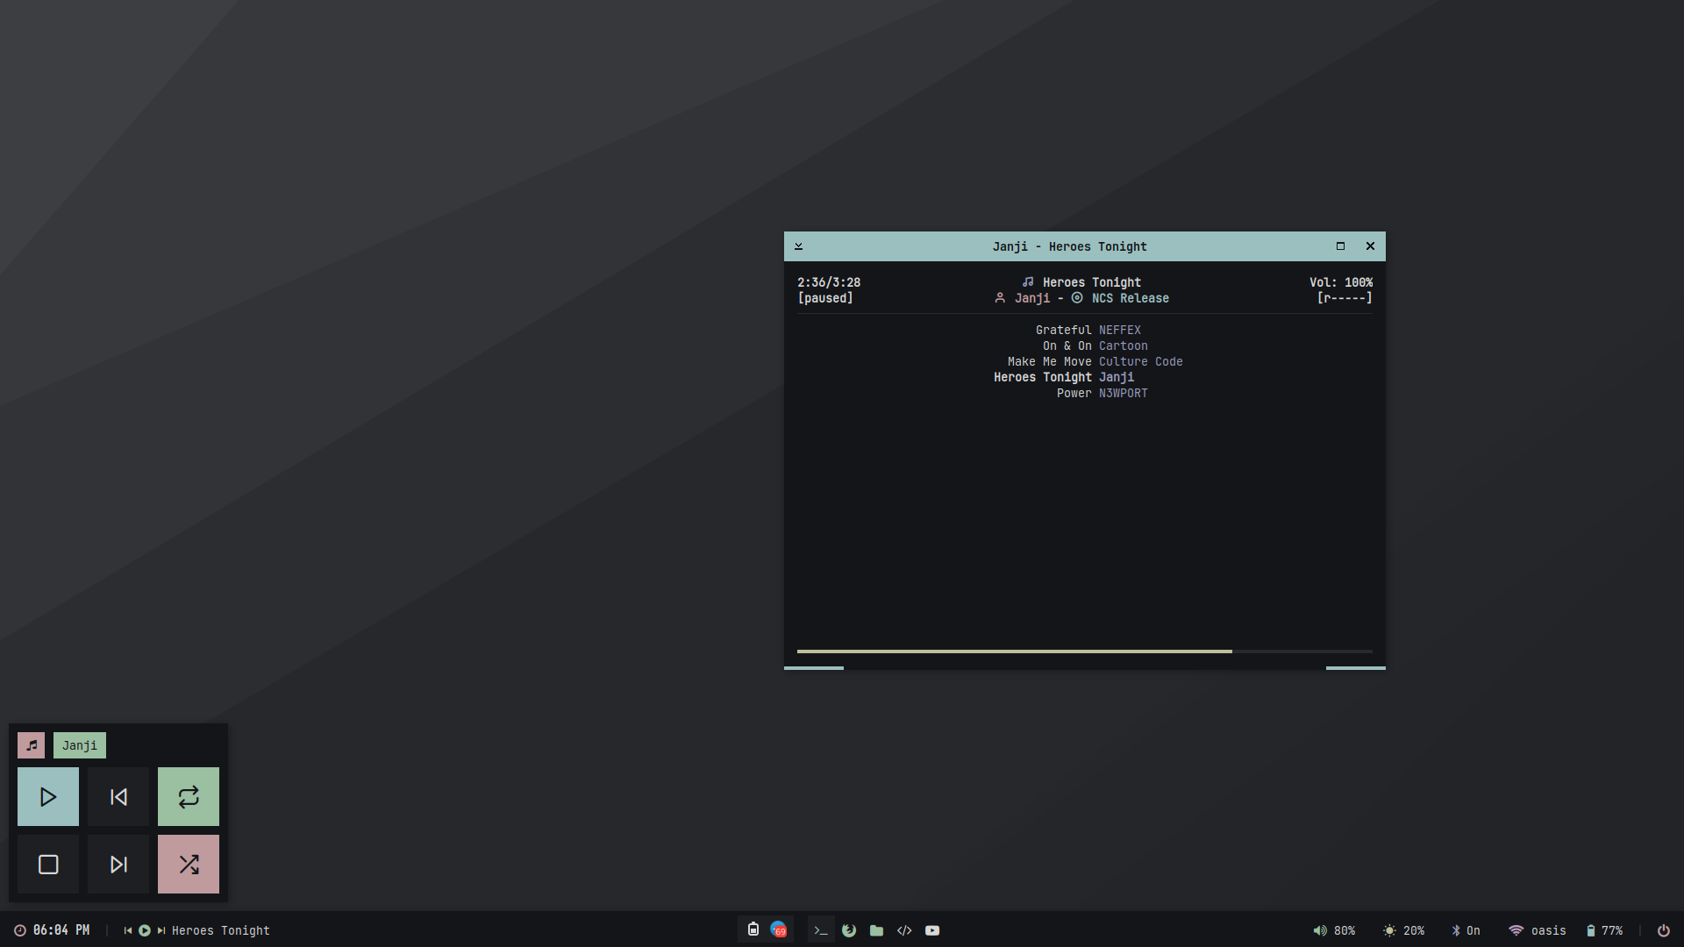Screen dimensions: 1684x947
Task: Toggle Bluetooth status in the bar
Action: (1465, 930)
